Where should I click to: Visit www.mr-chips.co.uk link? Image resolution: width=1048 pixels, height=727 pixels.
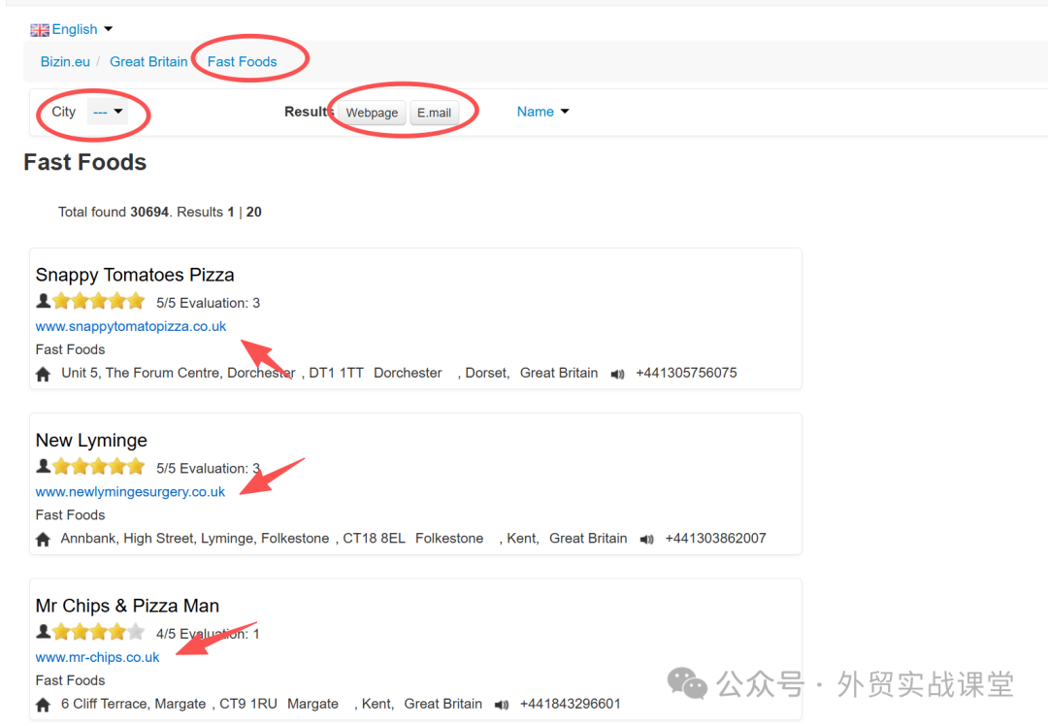(x=97, y=657)
